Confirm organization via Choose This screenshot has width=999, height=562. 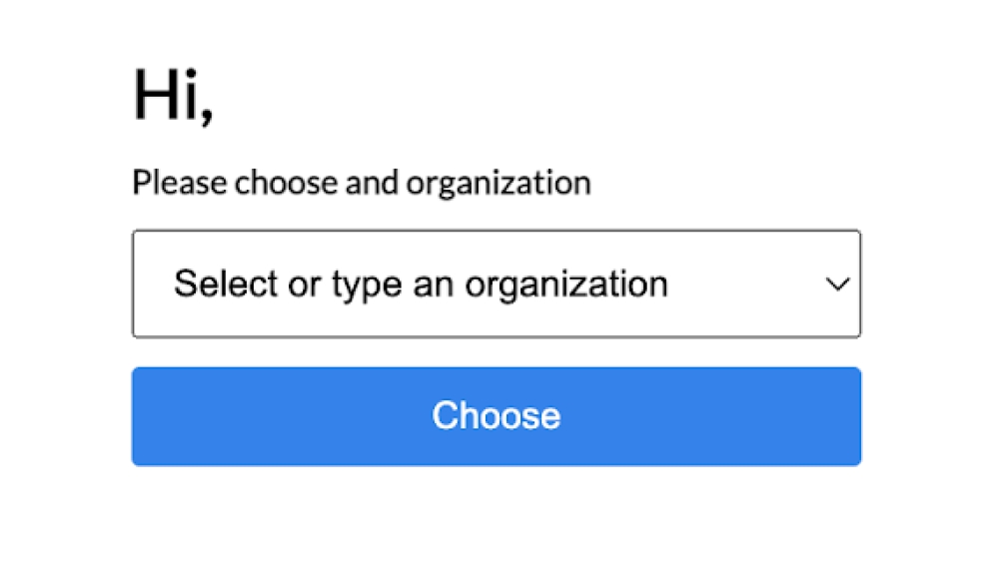coord(497,416)
